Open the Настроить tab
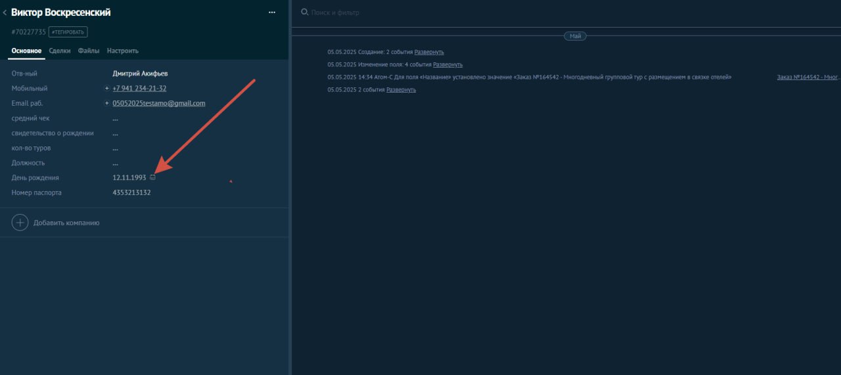This screenshot has width=841, height=375. 123,51
